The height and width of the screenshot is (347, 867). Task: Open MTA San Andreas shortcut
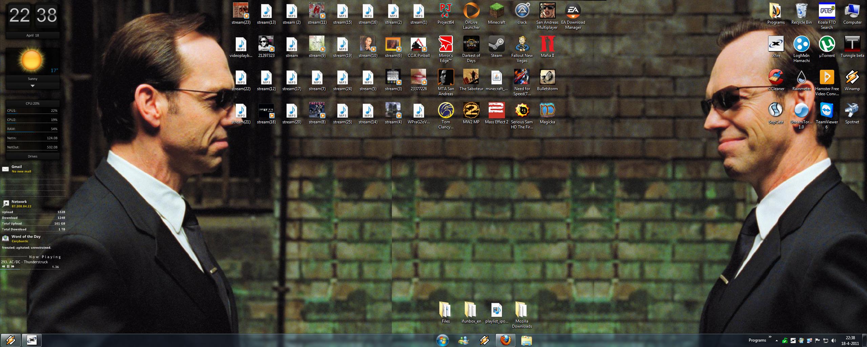(x=446, y=83)
